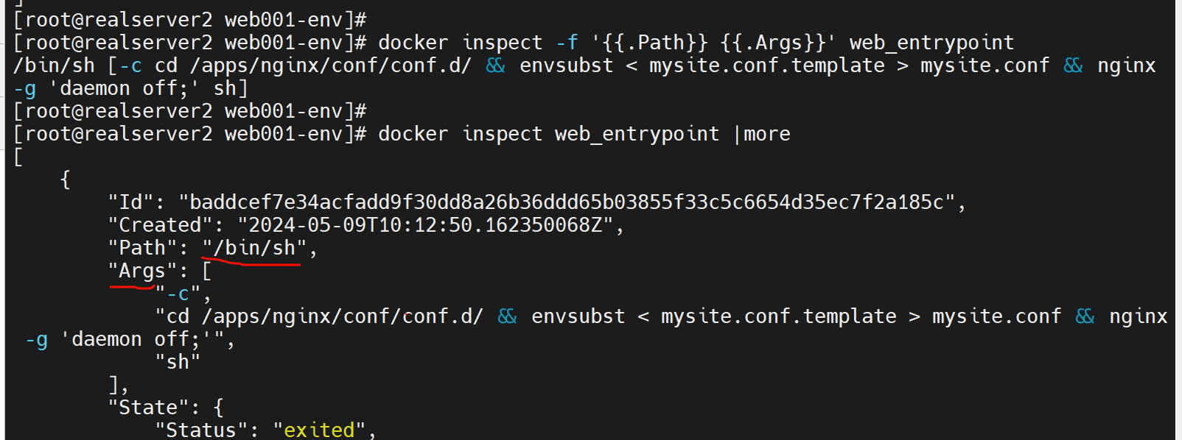Click the "State" key in the JSON
The height and width of the screenshot is (440, 1182).
click(153, 408)
